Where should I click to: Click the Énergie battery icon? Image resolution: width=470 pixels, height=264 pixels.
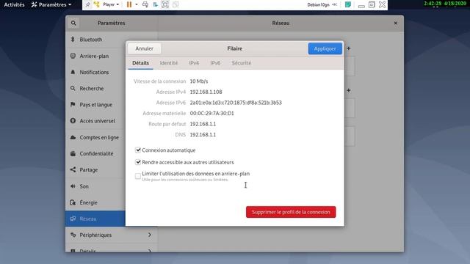(x=73, y=202)
